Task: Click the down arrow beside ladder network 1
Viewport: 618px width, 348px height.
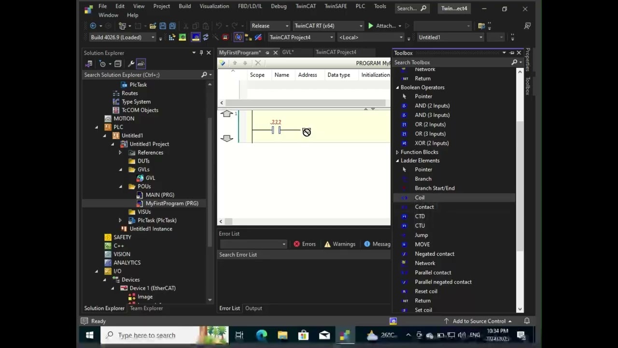Action: [x=227, y=138]
